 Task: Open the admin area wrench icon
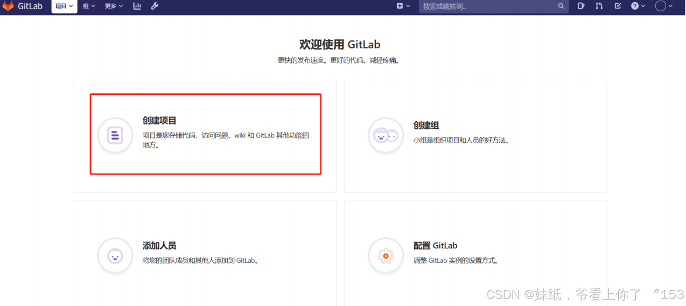click(x=155, y=6)
